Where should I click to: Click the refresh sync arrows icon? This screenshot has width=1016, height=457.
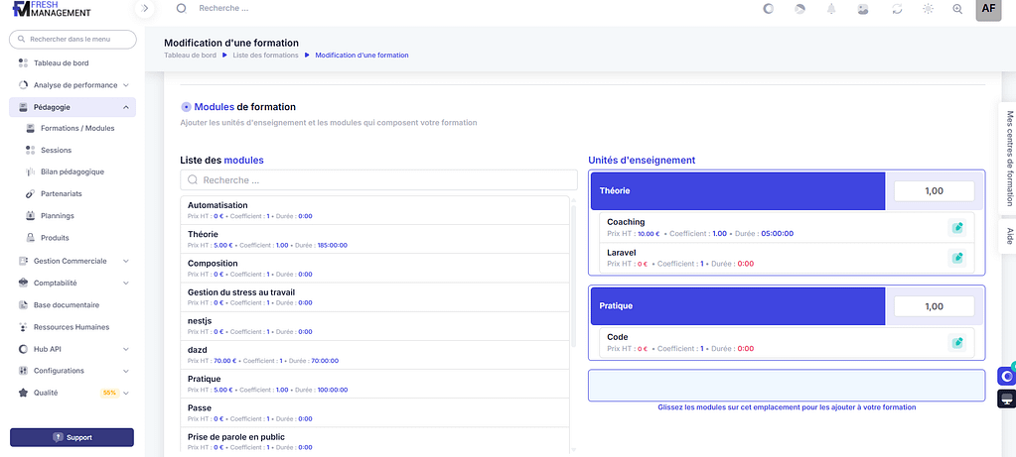(x=896, y=8)
